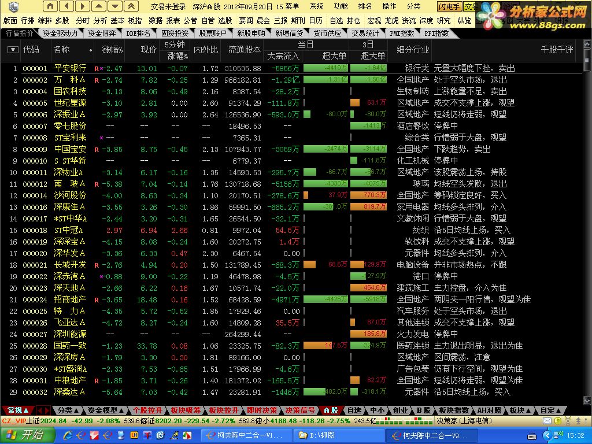This screenshot has width=592, height=444.
Task: Click the red left arrow beside 常规 tab
Action: 40,410
